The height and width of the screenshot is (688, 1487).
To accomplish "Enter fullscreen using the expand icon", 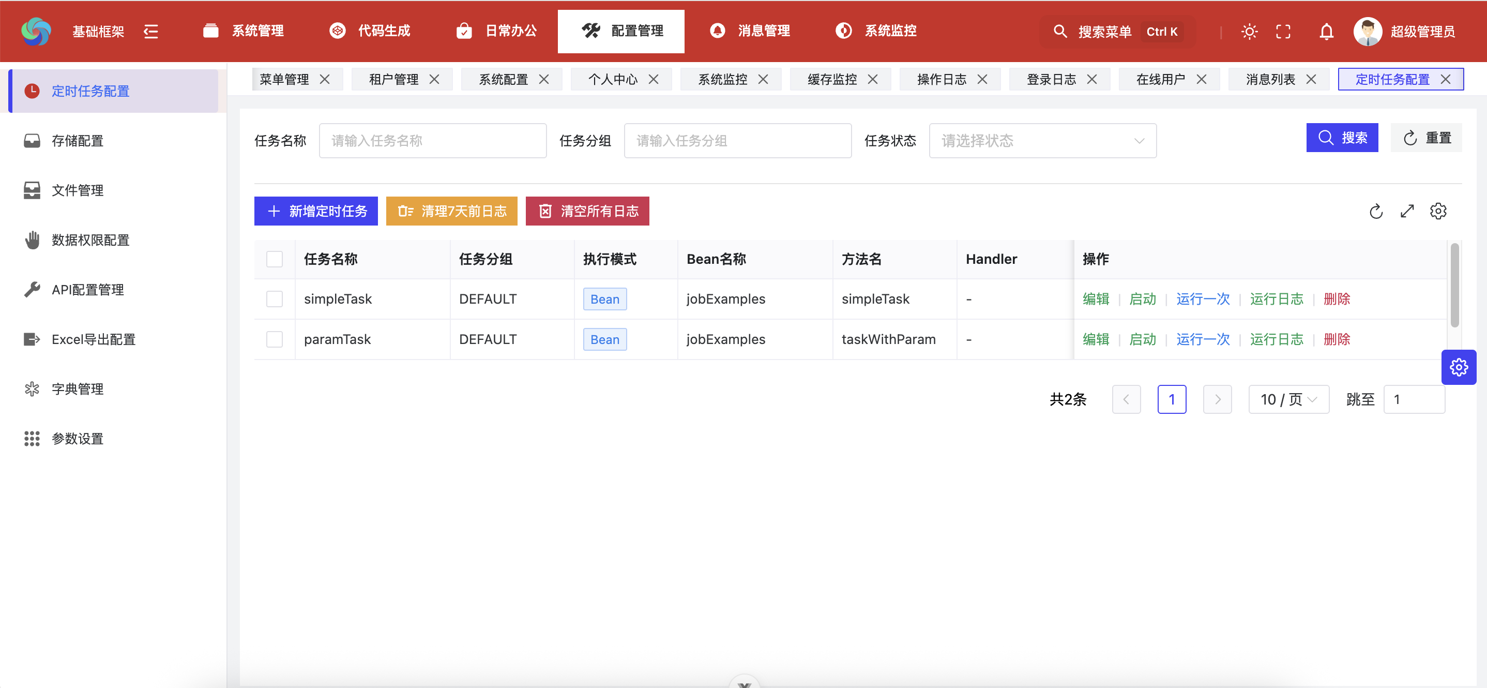I will pos(1283,32).
